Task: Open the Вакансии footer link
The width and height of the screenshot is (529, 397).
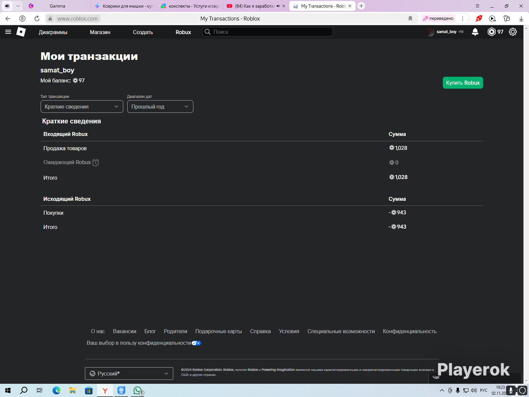Action: coord(125,331)
